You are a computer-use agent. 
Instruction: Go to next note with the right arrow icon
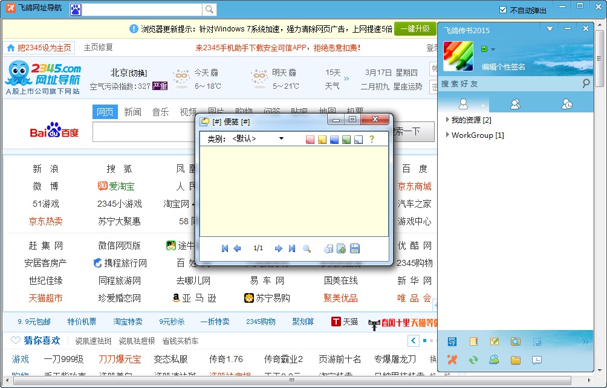[279, 248]
